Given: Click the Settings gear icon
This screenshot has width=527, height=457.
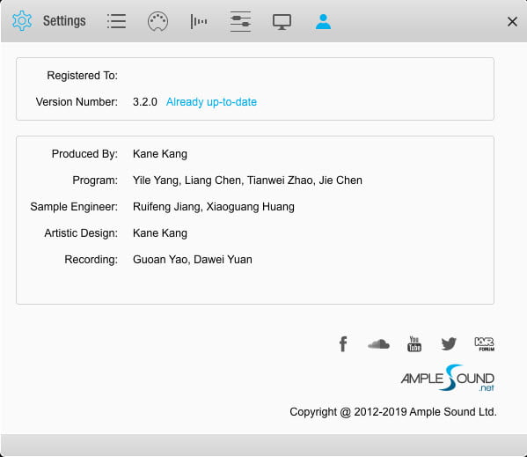Looking at the screenshot, I should [22, 21].
